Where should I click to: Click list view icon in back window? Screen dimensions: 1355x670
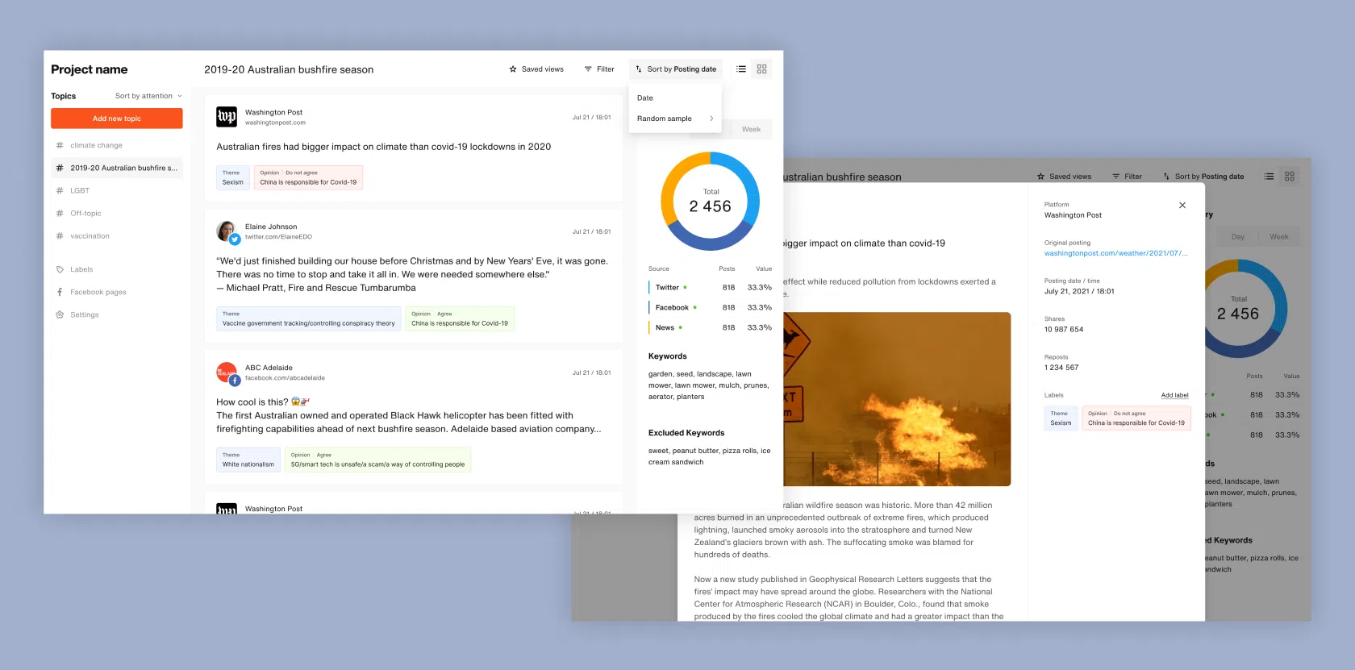[1269, 177]
